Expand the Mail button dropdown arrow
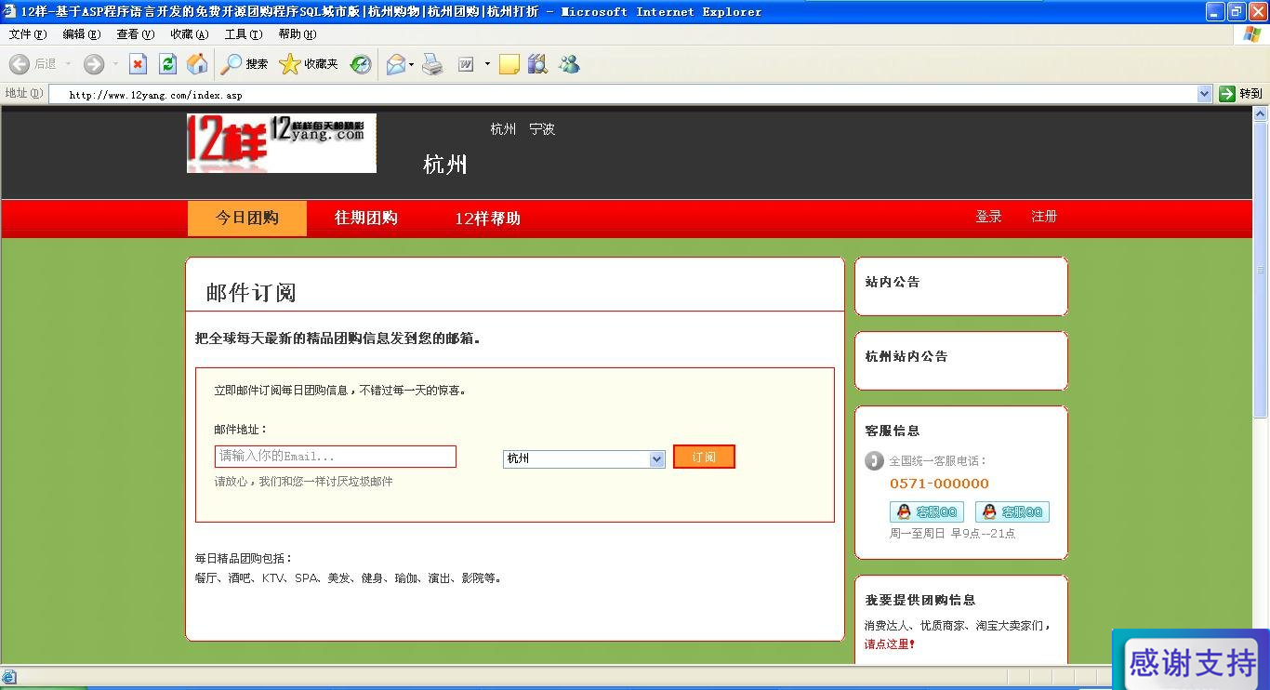 (x=412, y=64)
